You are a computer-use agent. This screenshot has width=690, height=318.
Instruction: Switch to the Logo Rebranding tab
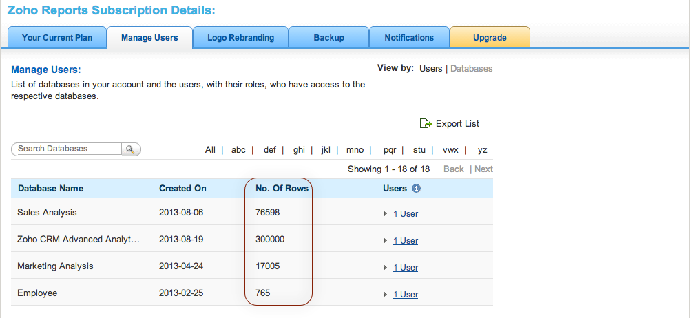click(x=241, y=37)
